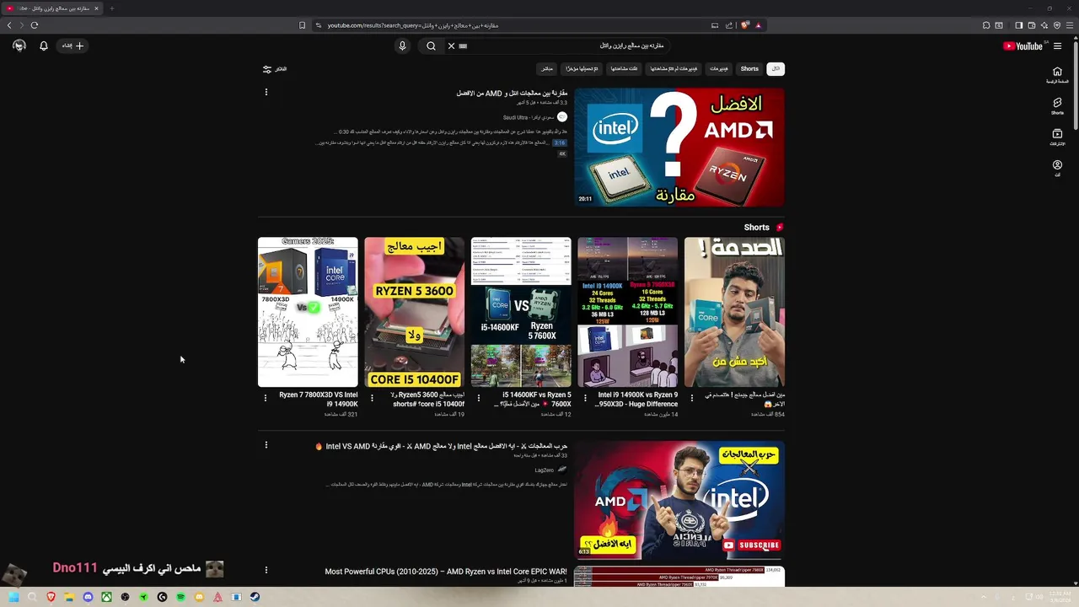Viewport: 1079px width, 607px height.
Task: Open the Windows Start menu
Action: pyautogui.click(x=13, y=597)
